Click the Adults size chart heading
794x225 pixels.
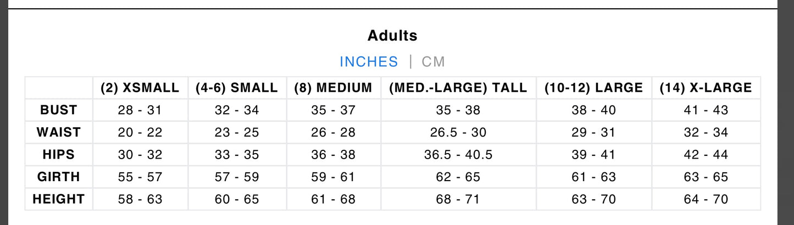tap(392, 36)
